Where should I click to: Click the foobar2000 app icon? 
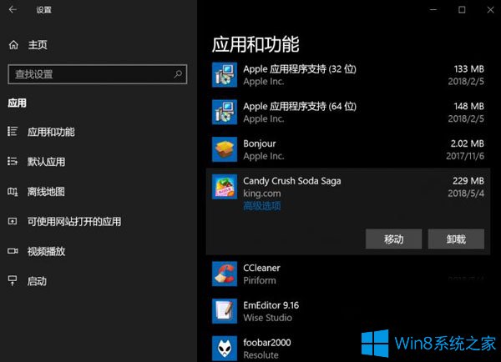[225, 349]
